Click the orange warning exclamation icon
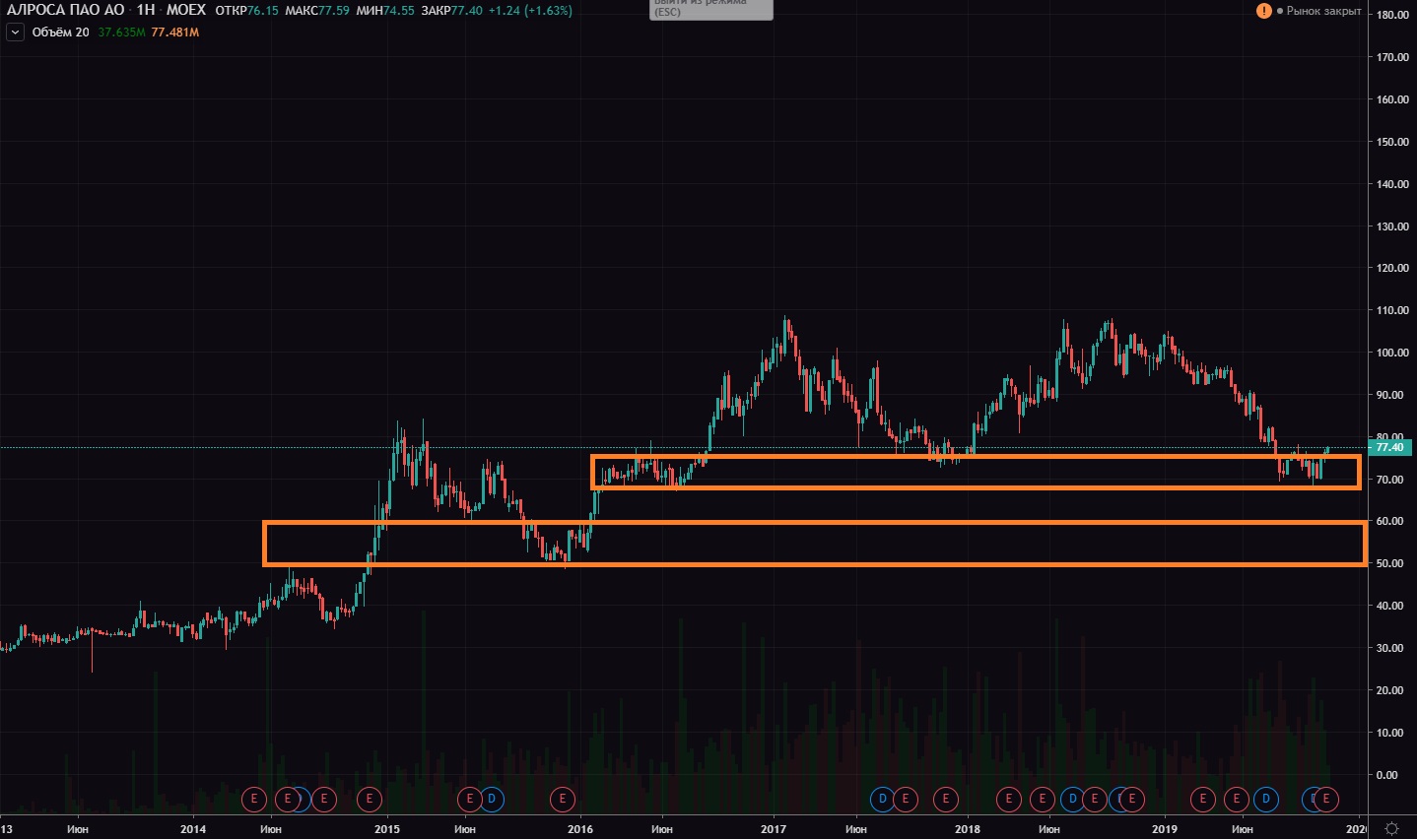This screenshot has width=1417, height=839. tap(1263, 11)
